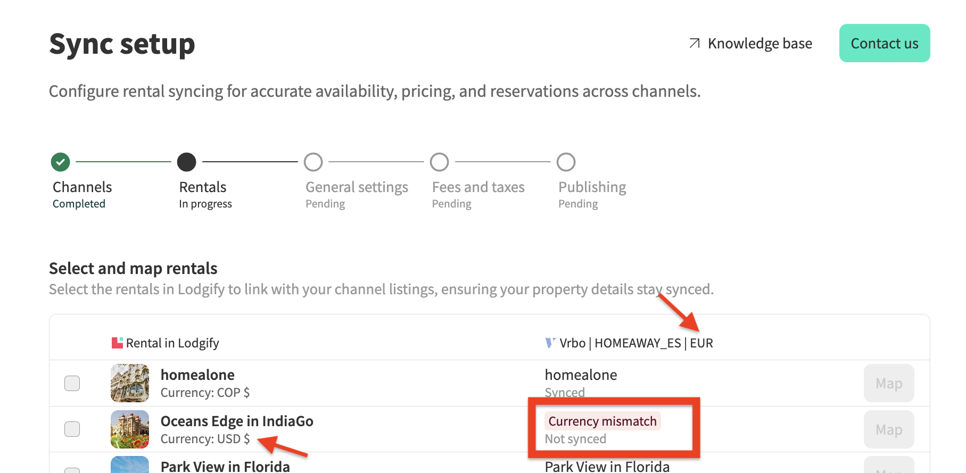This screenshot has height=473, width=966.
Task: Click the Map button for homealone
Action: (889, 383)
